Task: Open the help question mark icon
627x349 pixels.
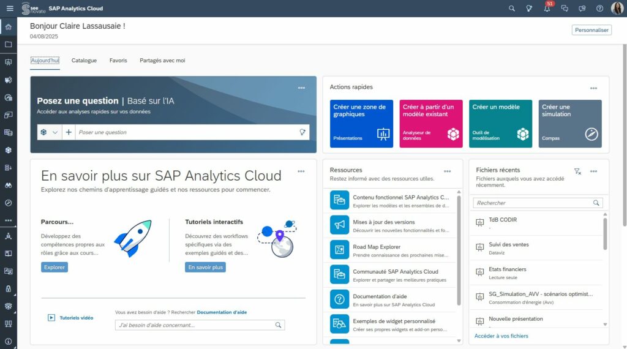Action: [599, 9]
